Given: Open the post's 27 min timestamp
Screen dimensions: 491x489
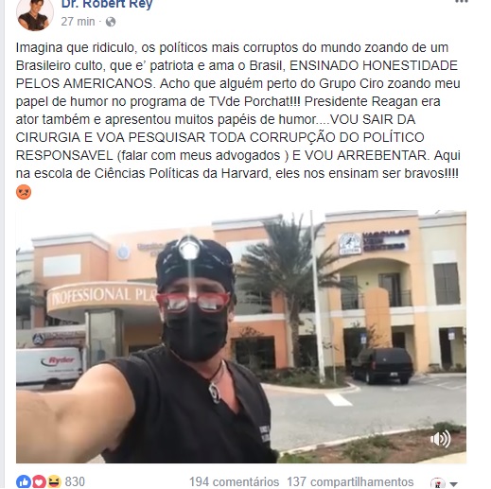Looking at the screenshot, I should 78,22.
